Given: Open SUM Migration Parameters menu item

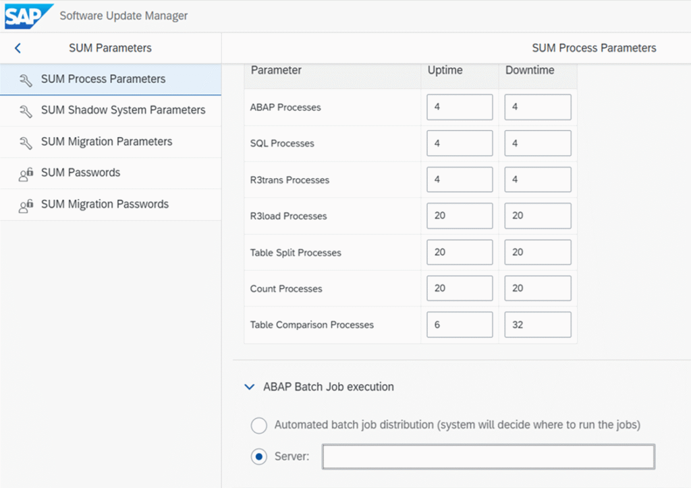Looking at the screenshot, I should coord(107,142).
